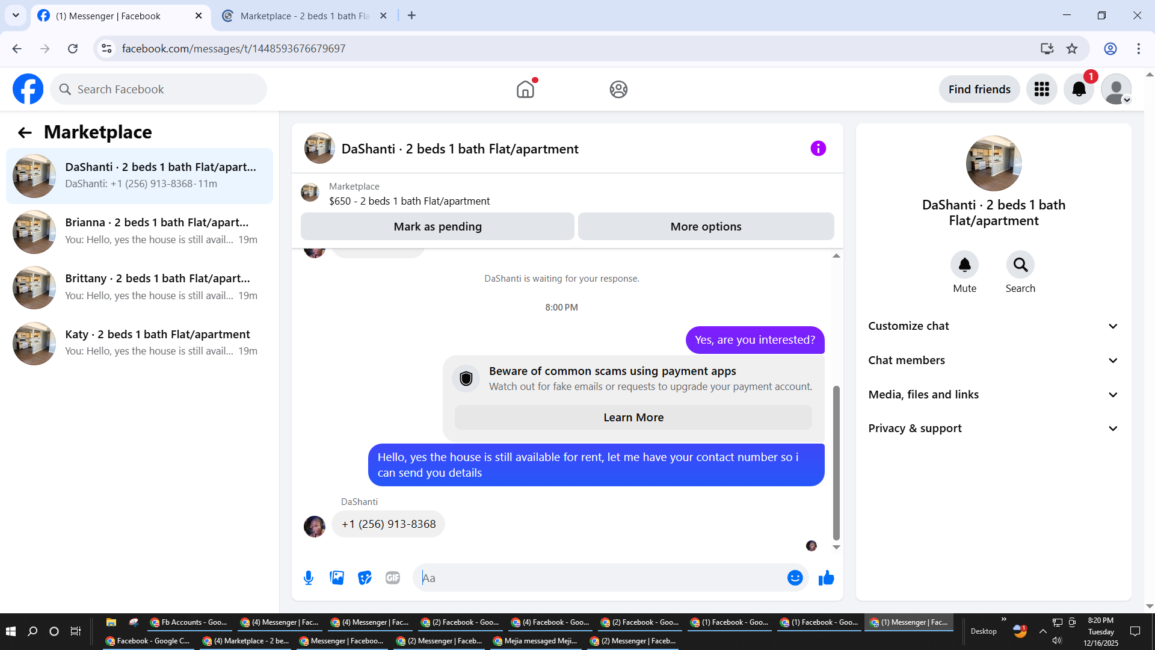Focus the Search Facebook box
This screenshot has height=650, width=1155.
click(159, 89)
